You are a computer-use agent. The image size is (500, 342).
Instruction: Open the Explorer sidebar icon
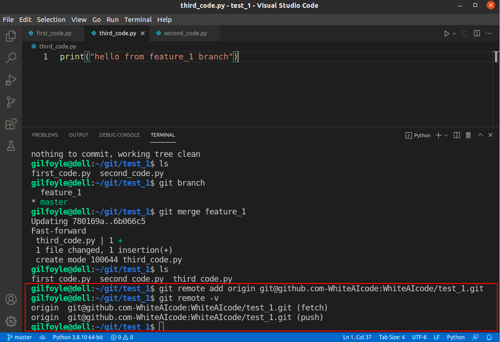pyautogui.click(x=11, y=35)
